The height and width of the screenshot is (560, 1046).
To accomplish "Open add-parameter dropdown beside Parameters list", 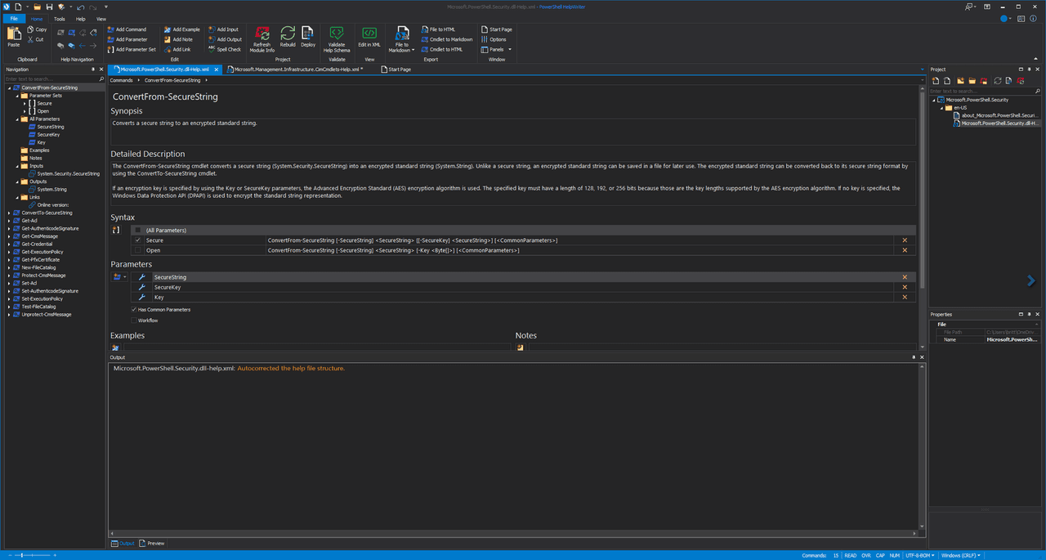I will point(124,277).
